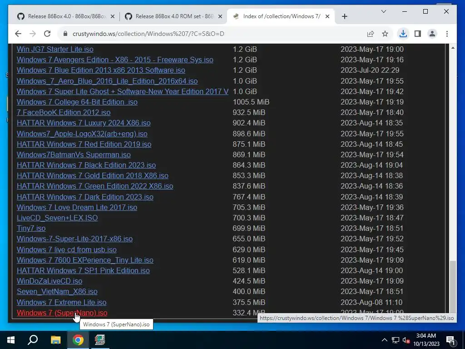
Task: Open a new tab with plus button
Action: [344, 16]
